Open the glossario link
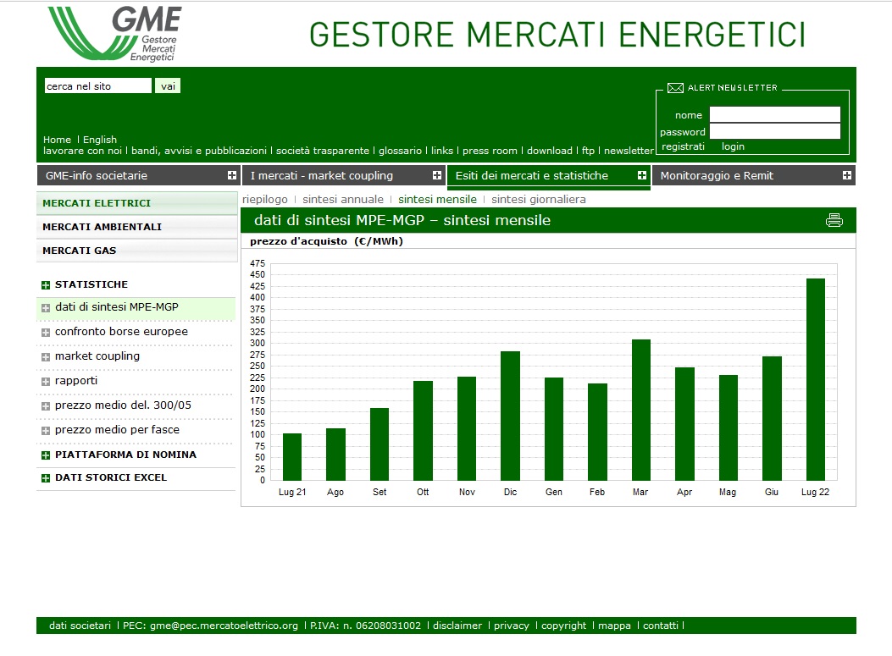Screen dimensions: 892x656 pos(401,151)
